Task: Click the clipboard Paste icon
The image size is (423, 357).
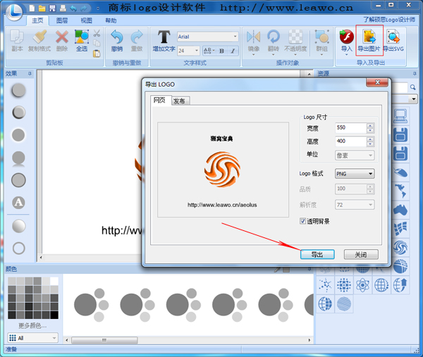Action: tap(97, 54)
